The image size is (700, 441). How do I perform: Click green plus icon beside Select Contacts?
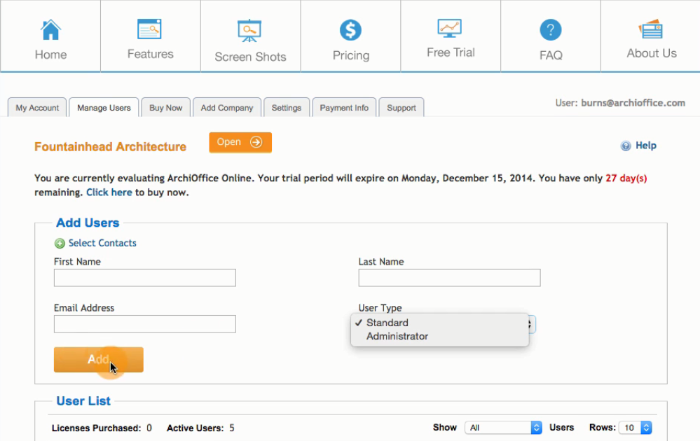click(x=60, y=243)
